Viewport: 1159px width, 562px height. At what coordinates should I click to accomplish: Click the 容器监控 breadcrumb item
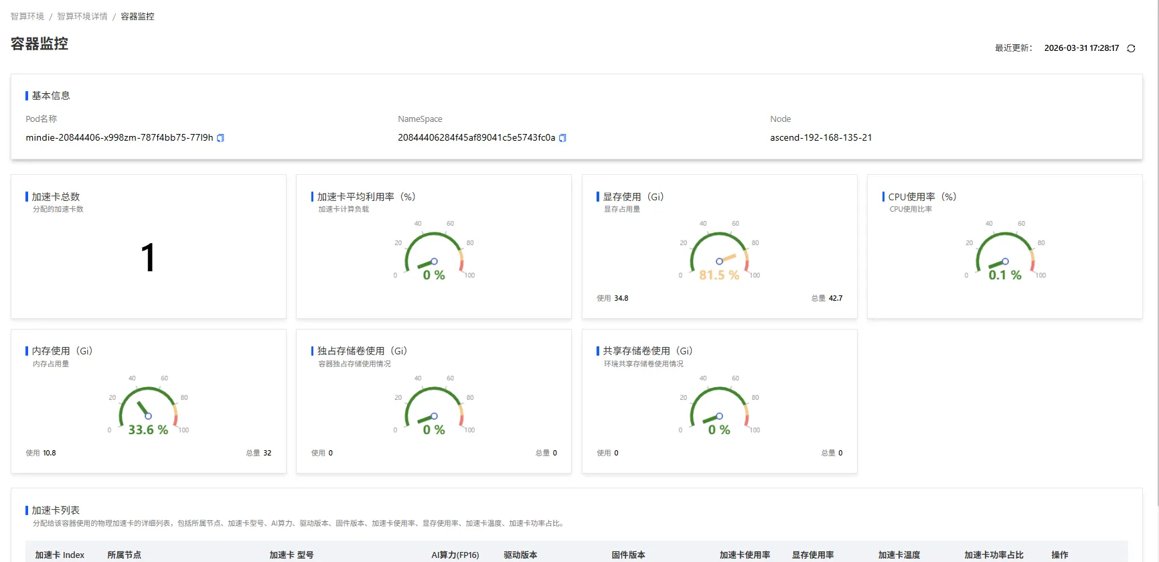coord(137,17)
